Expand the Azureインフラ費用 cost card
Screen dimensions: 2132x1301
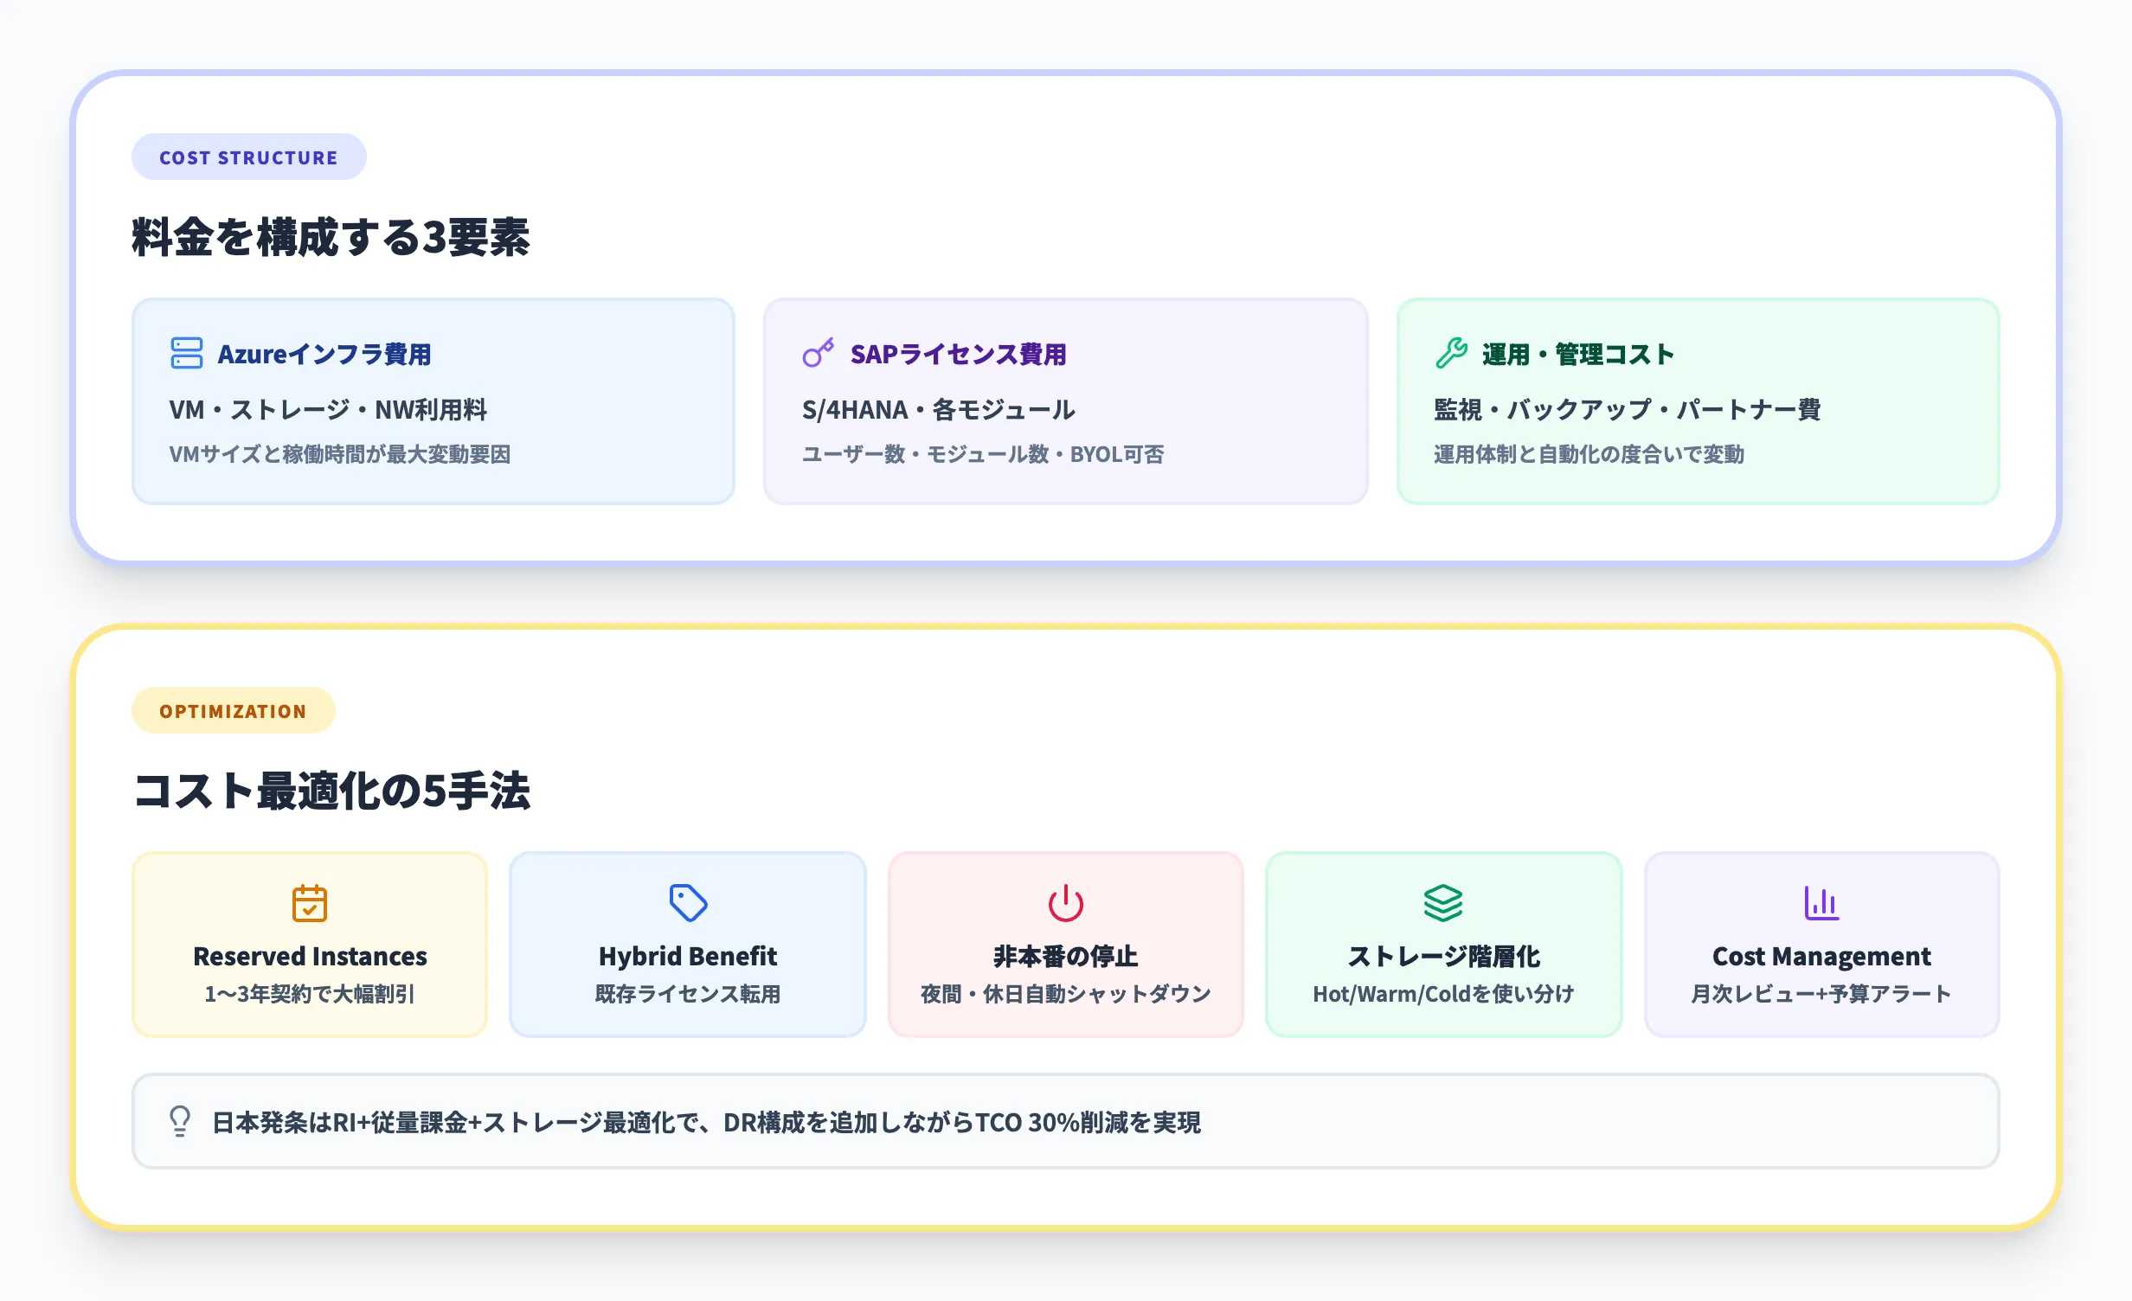point(433,401)
